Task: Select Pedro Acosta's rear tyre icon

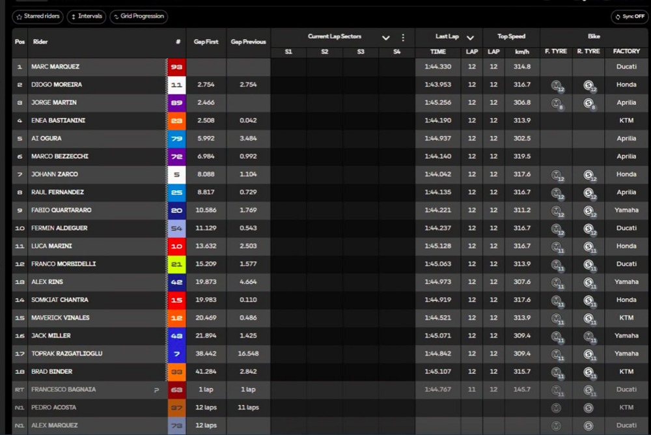Action: pos(589,408)
